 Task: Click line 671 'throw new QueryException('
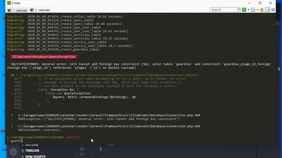click(x=69, y=93)
